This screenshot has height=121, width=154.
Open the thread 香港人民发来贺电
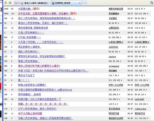coord(29,61)
